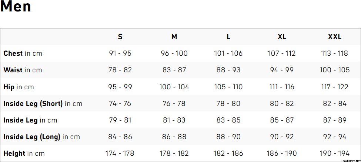The height and width of the screenshot is (162, 361).
Task: Click the L size column header
Action: pyautogui.click(x=228, y=37)
